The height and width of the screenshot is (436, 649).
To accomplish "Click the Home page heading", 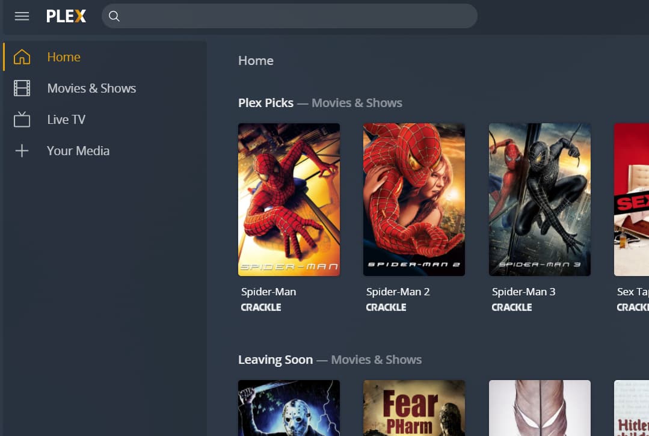I will click(x=256, y=61).
